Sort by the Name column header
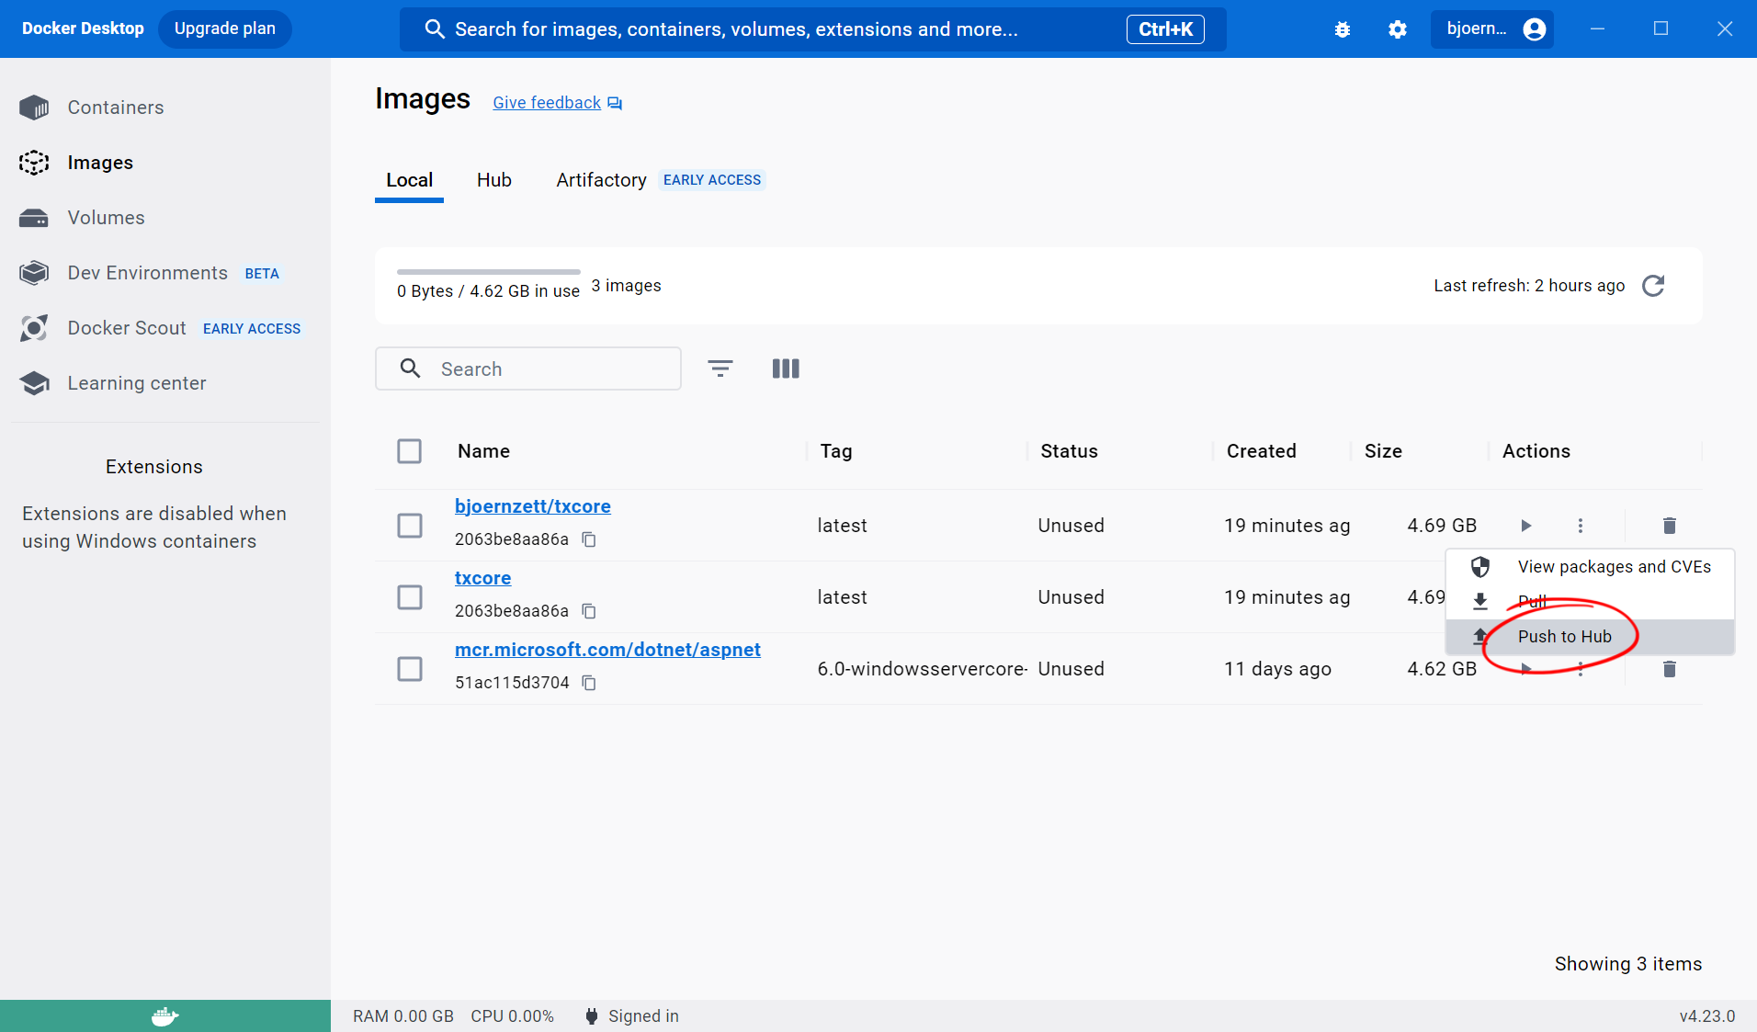The image size is (1757, 1032). point(484,451)
